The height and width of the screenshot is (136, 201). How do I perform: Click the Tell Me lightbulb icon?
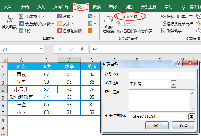183,7
